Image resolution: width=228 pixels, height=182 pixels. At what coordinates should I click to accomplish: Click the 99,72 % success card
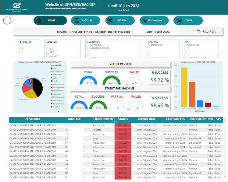pos(160,78)
